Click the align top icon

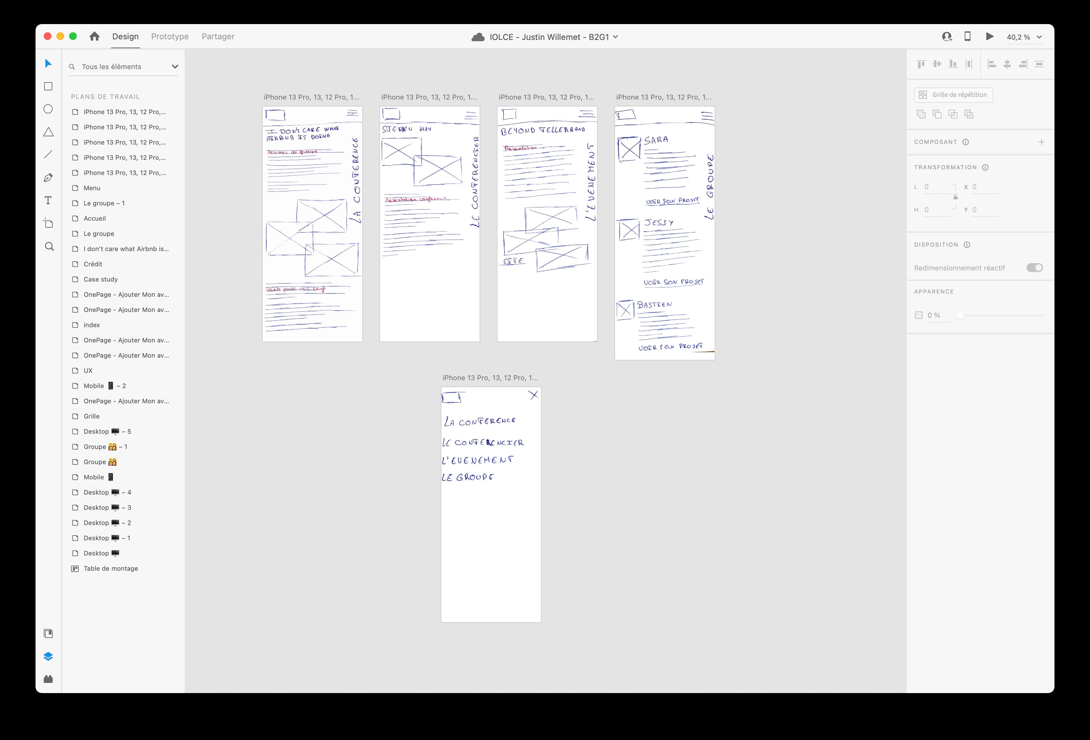tap(921, 64)
